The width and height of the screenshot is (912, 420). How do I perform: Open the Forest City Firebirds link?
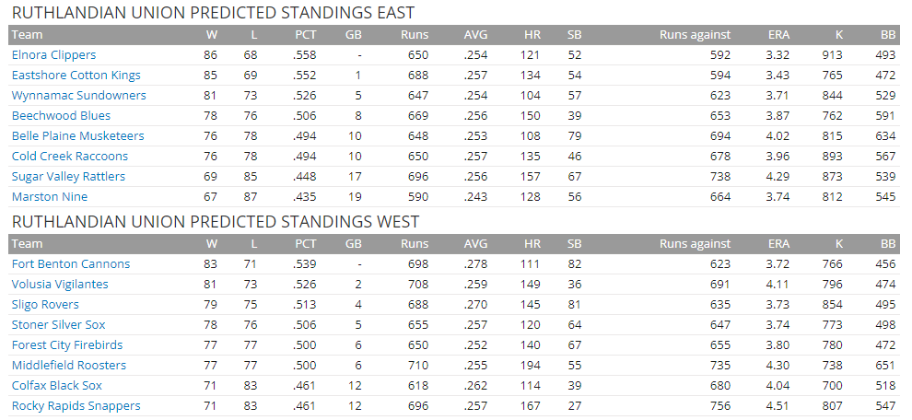67,345
